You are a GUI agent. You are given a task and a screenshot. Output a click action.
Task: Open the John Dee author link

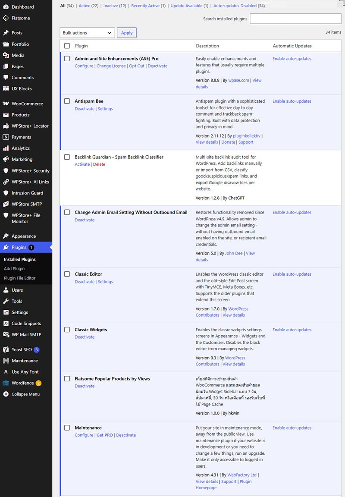pyautogui.click(x=234, y=253)
